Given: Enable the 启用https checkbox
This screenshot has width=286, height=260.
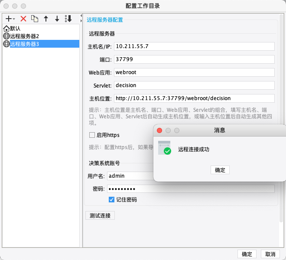Looking at the screenshot, I should point(92,135).
